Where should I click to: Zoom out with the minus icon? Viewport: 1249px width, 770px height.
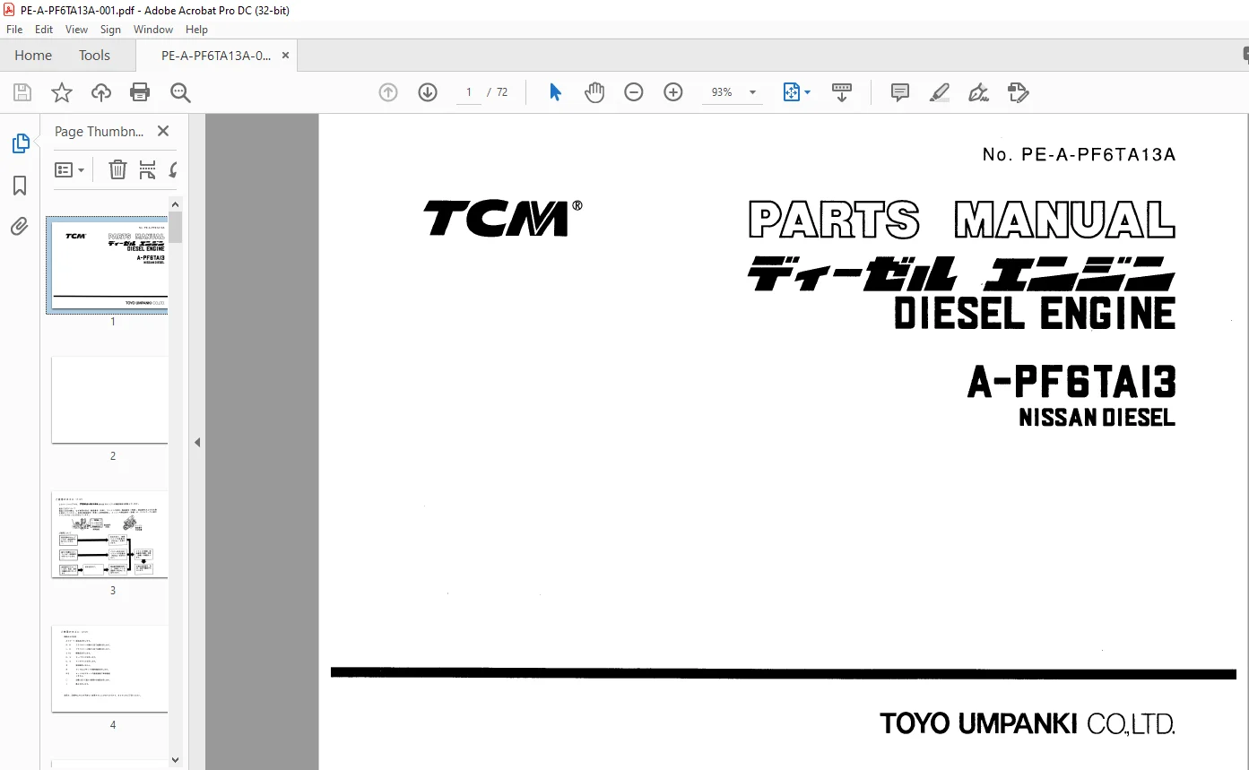pos(634,92)
